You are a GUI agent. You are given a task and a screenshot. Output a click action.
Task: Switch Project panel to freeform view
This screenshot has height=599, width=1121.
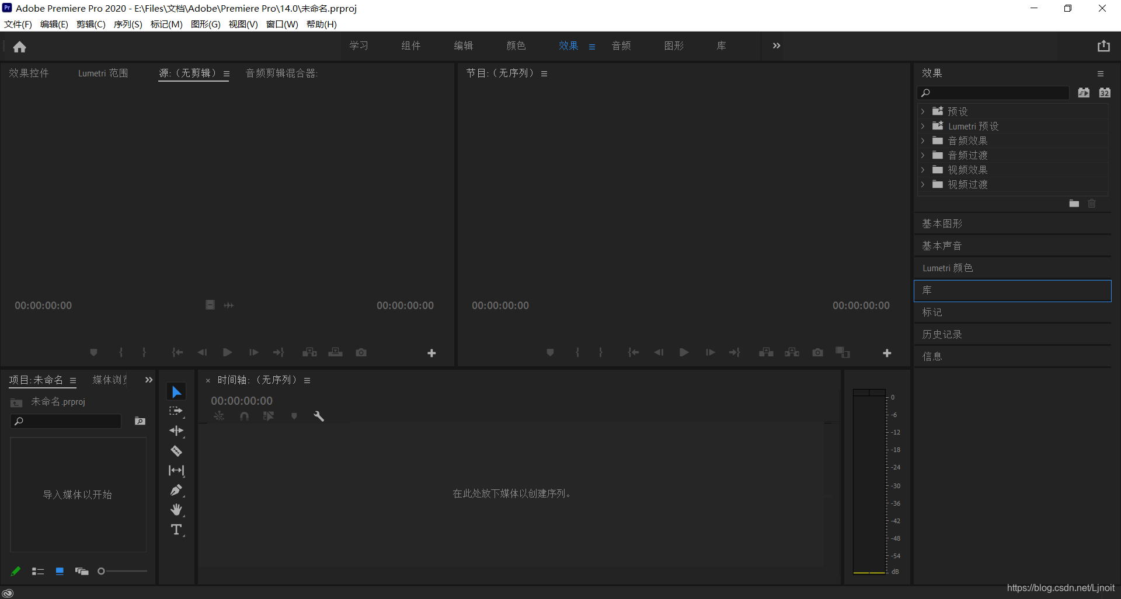82,572
